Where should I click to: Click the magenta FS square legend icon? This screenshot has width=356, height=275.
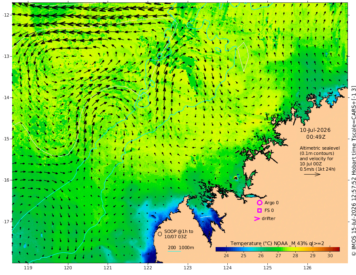point(259,211)
